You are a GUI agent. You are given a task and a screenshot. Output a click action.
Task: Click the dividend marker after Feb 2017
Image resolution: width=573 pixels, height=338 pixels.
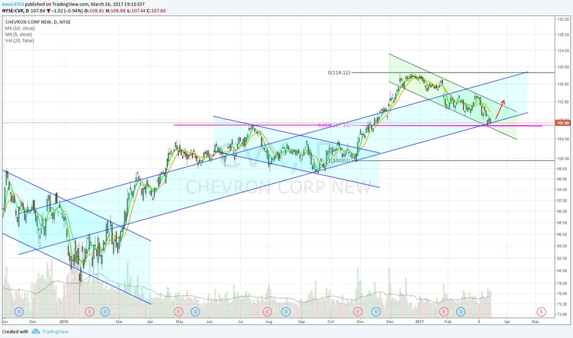point(461,312)
